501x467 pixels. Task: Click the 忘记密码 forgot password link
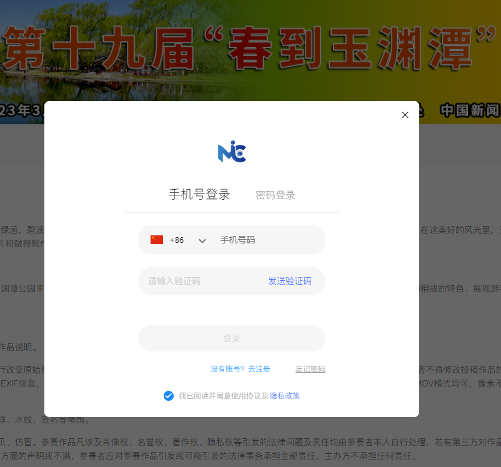tap(310, 369)
